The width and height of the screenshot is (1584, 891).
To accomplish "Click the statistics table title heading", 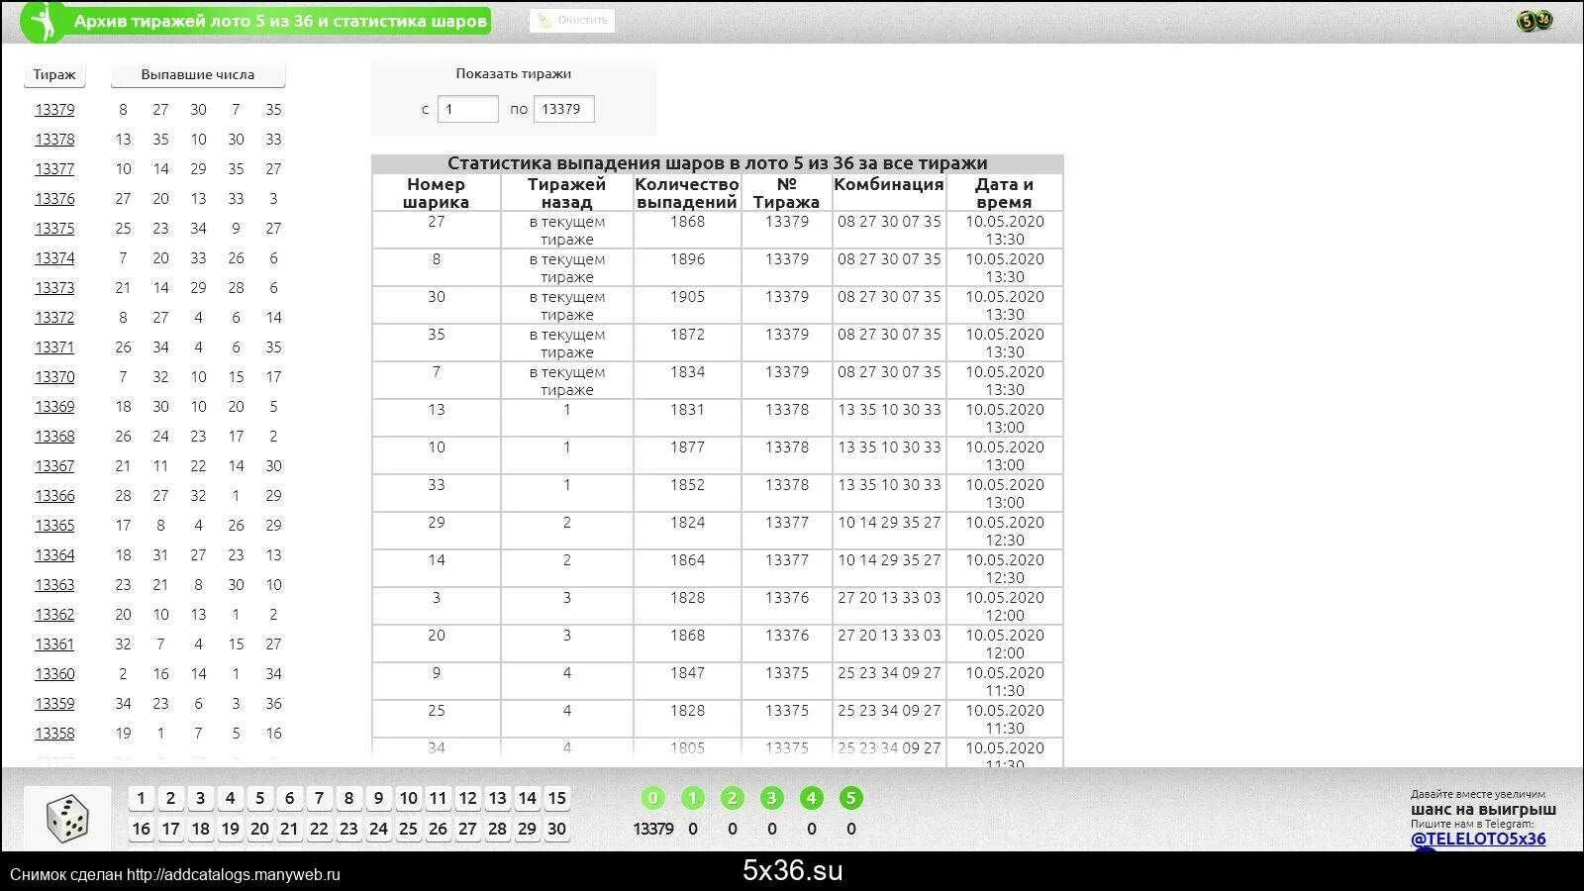I will pos(717,163).
